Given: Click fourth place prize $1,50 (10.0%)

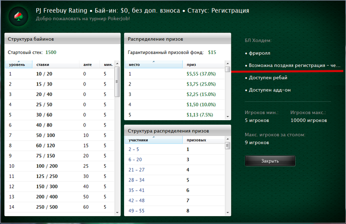Looking at the screenshot, I should point(201,105).
